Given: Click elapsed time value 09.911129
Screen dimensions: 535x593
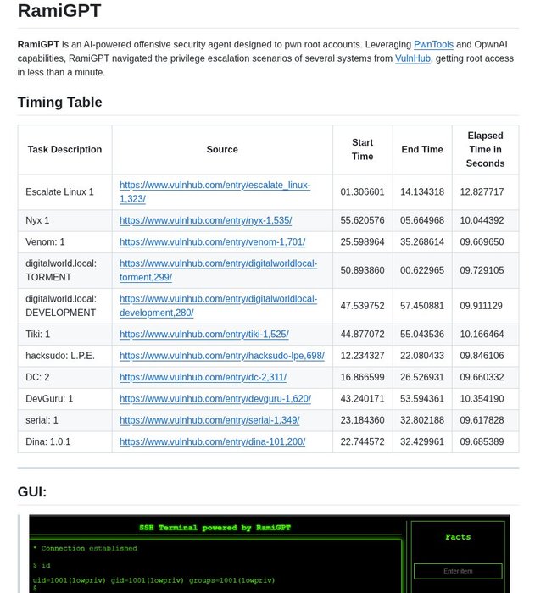Looking at the screenshot, I should (482, 306).
